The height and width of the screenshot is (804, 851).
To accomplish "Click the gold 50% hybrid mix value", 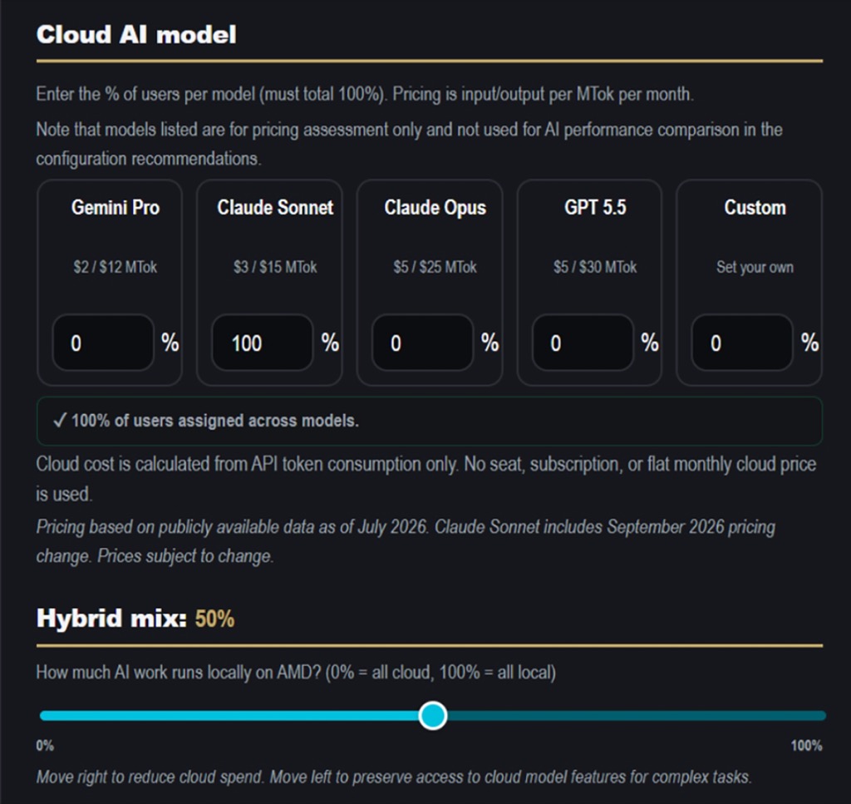I will [x=214, y=619].
